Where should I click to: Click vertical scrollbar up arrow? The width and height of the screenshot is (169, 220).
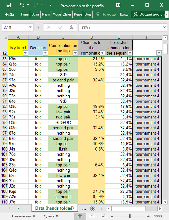pyautogui.click(x=165, y=37)
